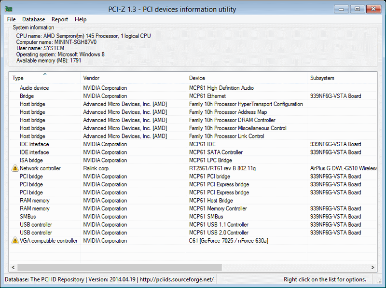Viewport: 386px width, 288px height.
Task: Open the File menu
Action: point(12,19)
